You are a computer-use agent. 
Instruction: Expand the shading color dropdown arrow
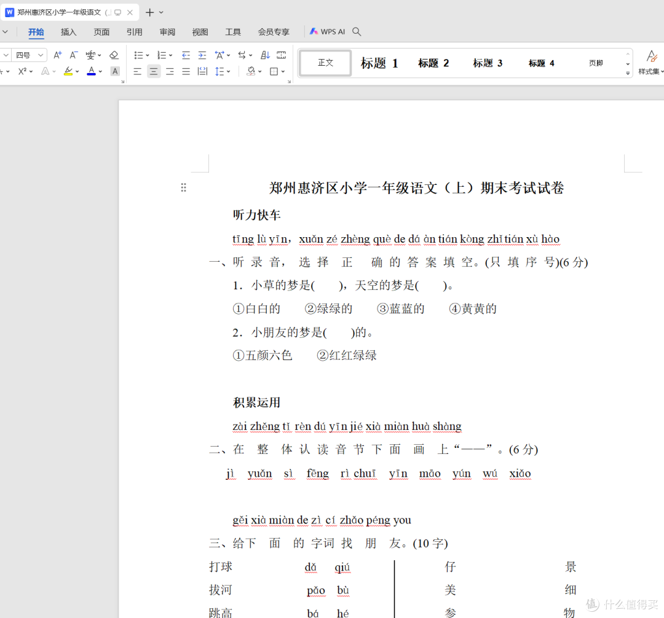pos(260,72)
